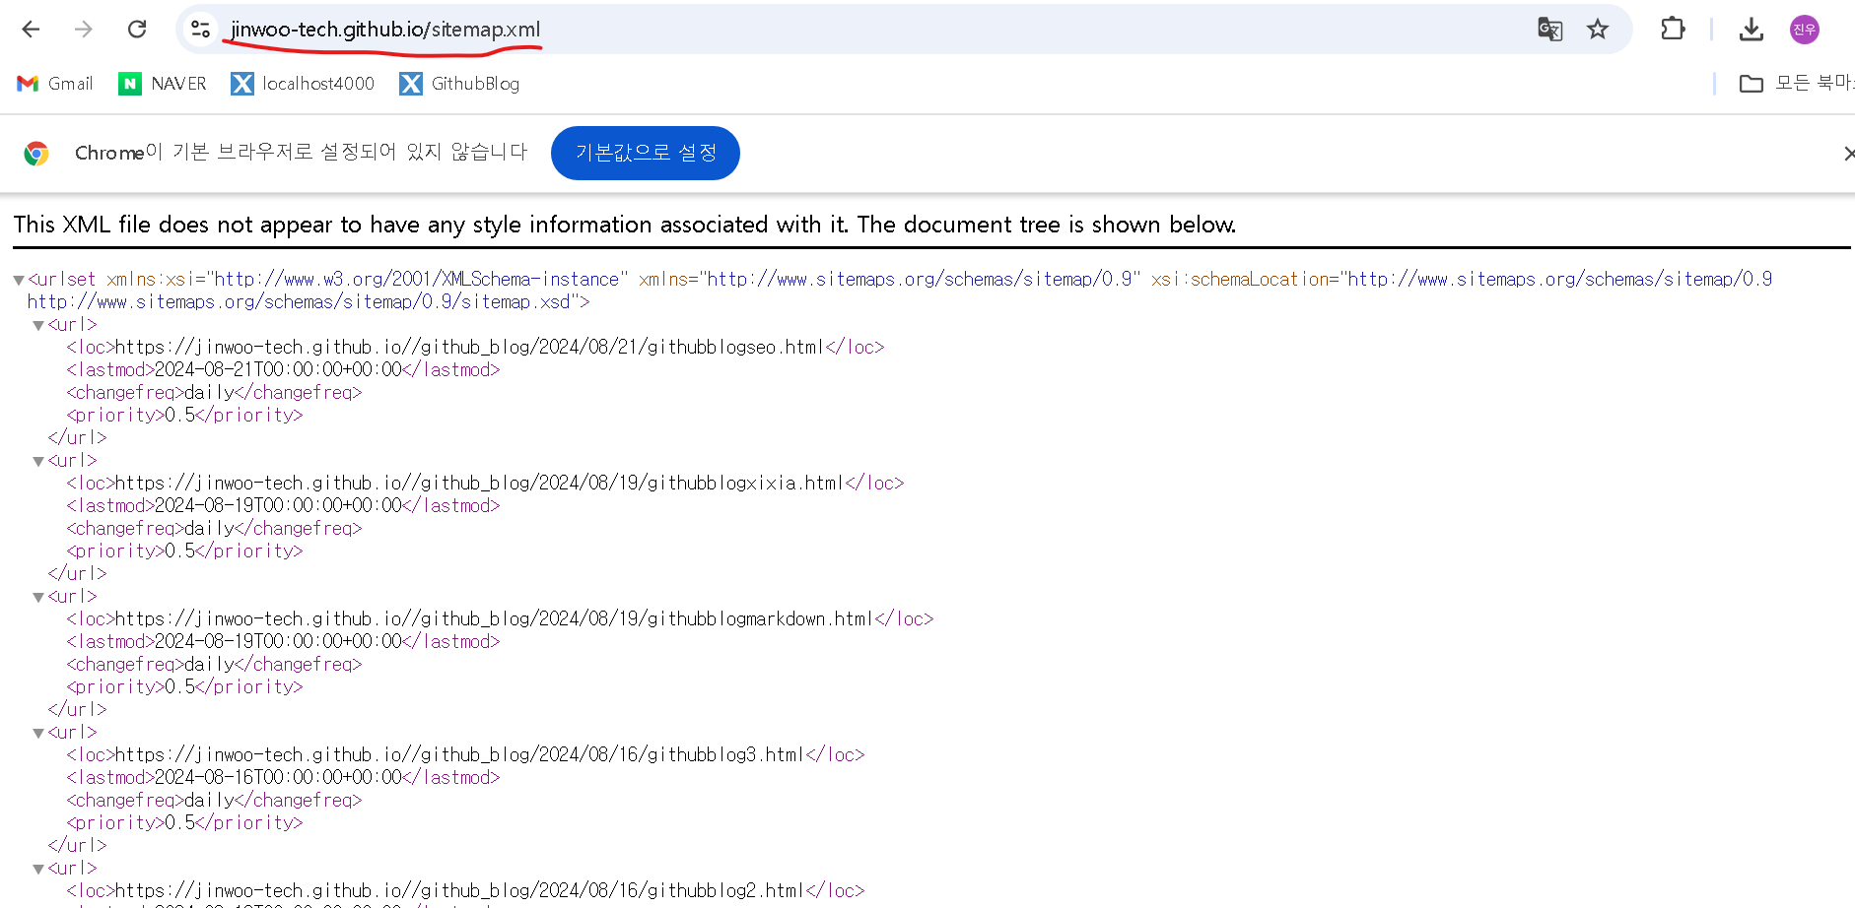Viewport: 1855px width, 908px height.
Task: Go forward using the forward arrow
Action: pyautogui.click(x=84, y=30)
